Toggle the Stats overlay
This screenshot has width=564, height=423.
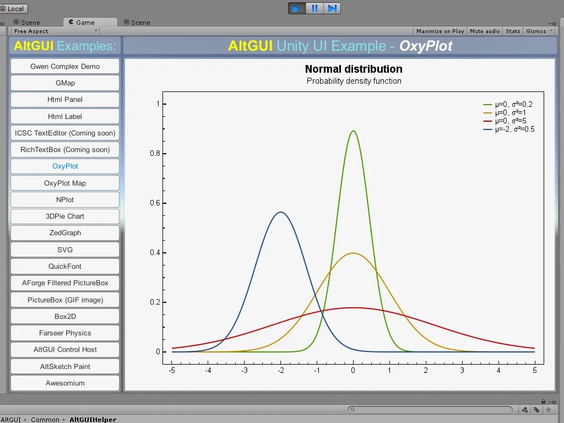(513, 31)
